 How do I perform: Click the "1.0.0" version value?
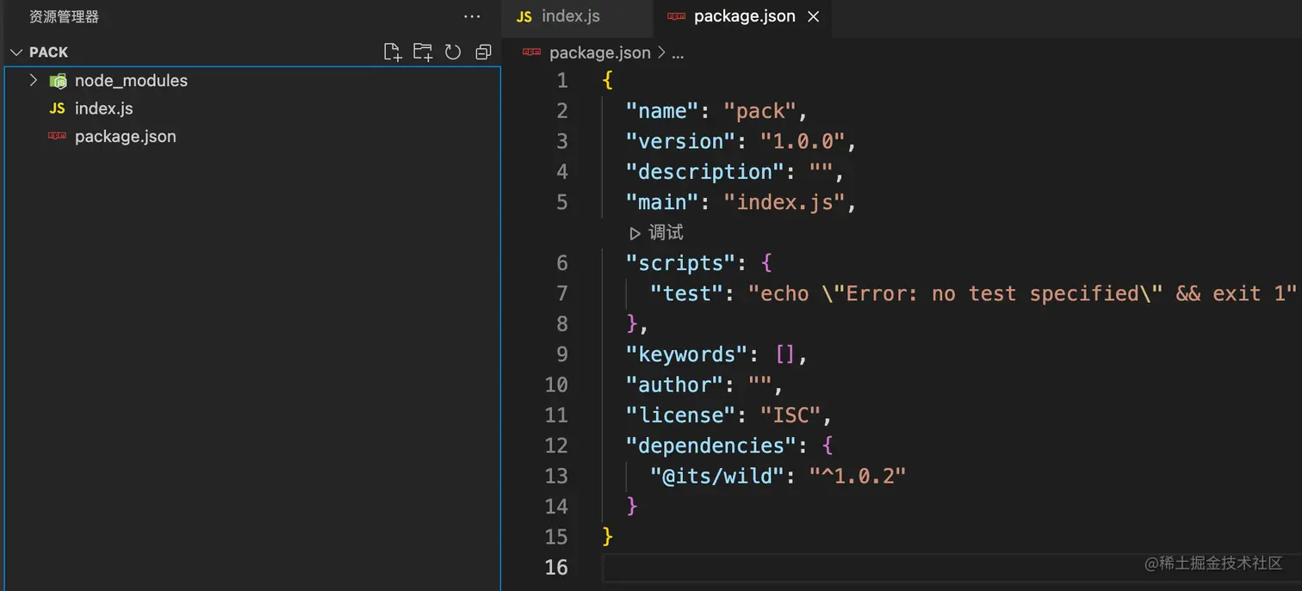pyautogui.click(x=803, y=141)
